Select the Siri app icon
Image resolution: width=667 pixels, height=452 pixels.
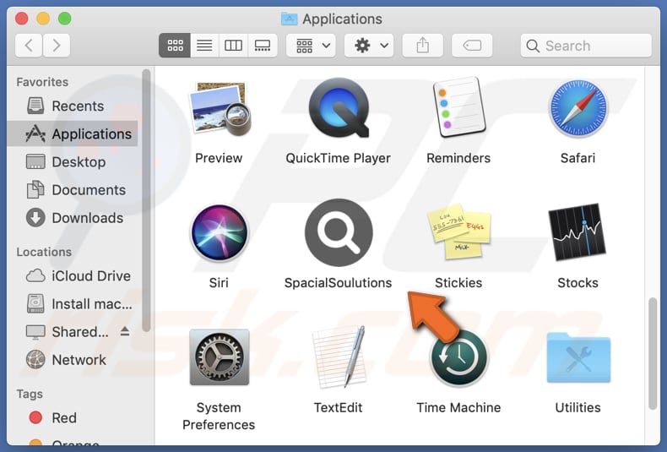[x=219, y=233]
